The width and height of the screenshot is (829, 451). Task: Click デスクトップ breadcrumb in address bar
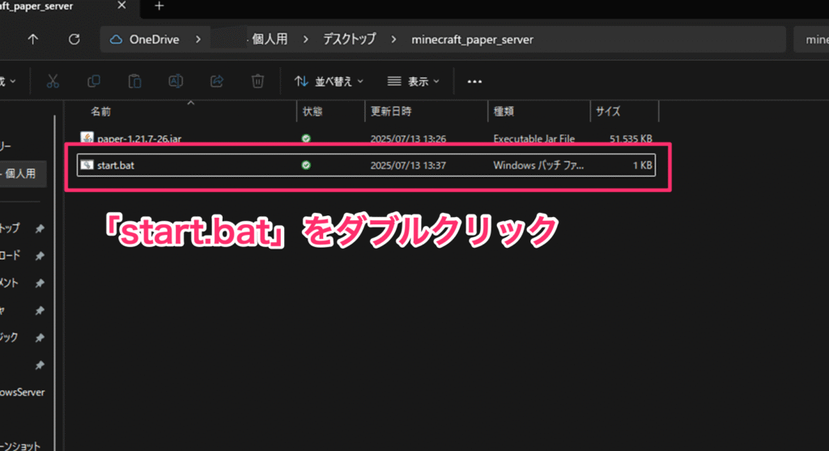(350, 39)
